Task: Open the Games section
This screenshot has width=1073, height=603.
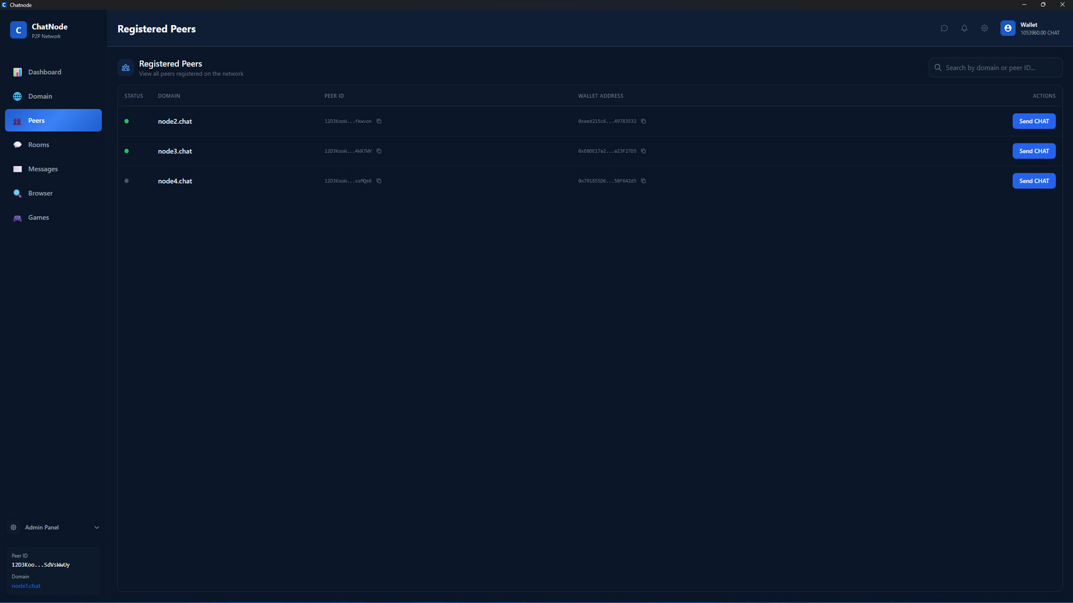Action: 39,217
